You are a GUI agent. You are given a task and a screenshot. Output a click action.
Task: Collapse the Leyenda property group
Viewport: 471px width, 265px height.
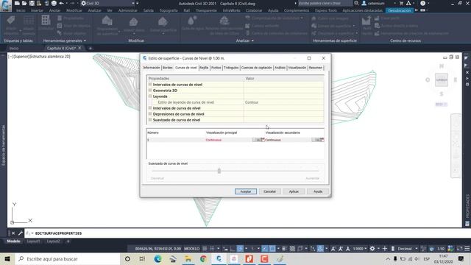coord(150,96)
